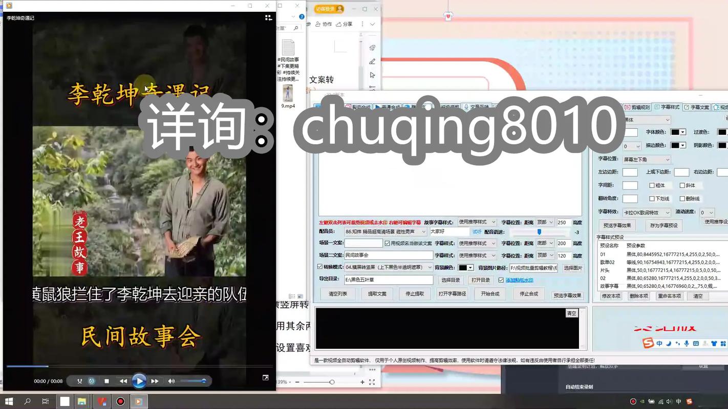
Task: Toggle full-screen icon in the document window
Action: (x=372, y=382)
